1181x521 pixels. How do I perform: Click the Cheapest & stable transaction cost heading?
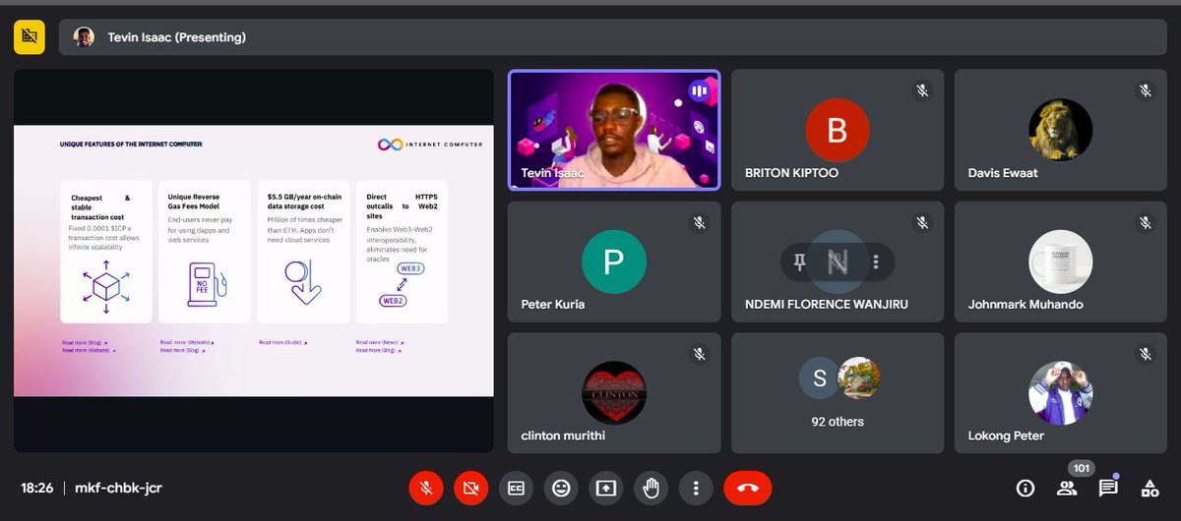[100, 206]
